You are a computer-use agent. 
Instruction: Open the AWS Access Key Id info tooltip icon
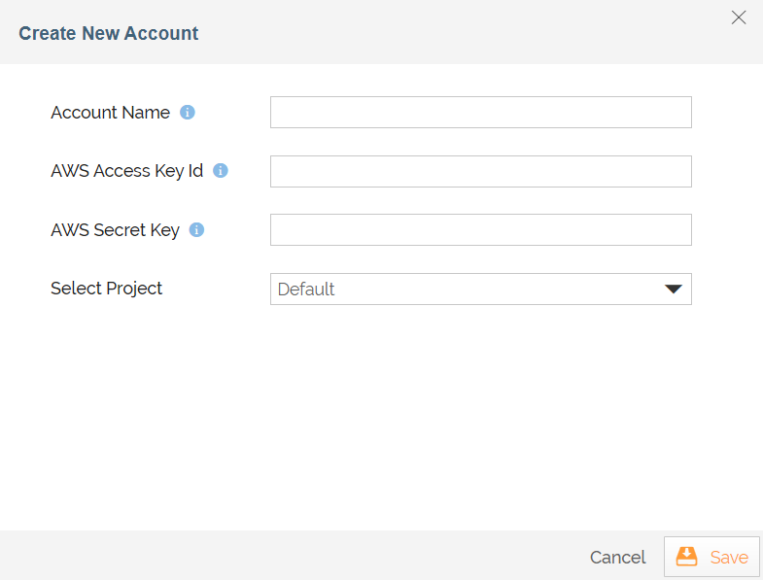coord(221,171)
